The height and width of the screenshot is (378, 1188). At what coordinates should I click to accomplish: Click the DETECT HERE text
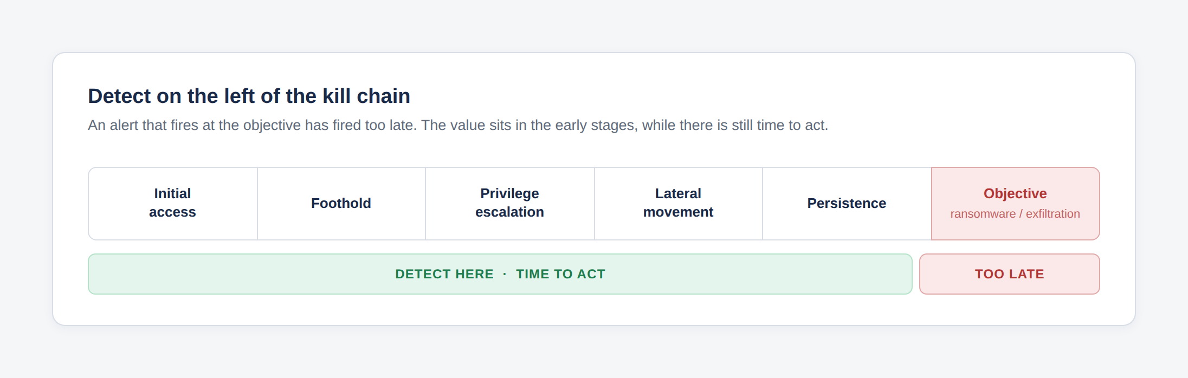click(x=444, y=274)
